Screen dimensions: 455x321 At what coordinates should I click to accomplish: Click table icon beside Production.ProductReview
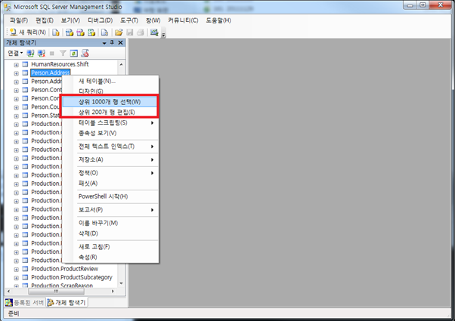coord(25,269)
